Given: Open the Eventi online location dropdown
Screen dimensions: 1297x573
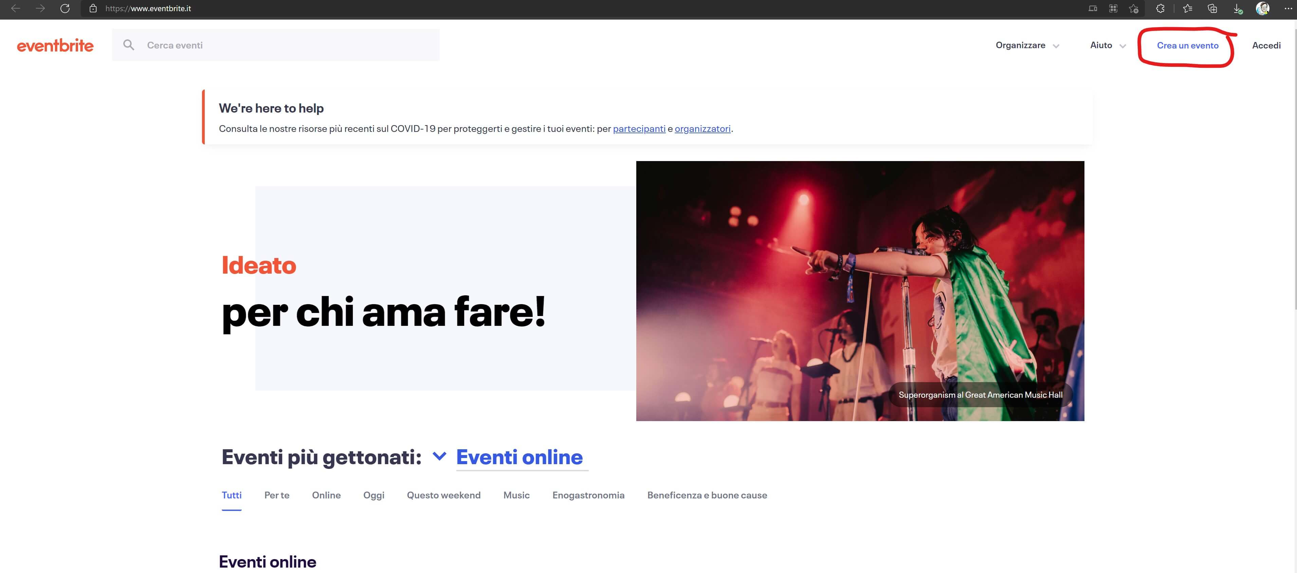Looking at the screenshot, I should point(518,457).
